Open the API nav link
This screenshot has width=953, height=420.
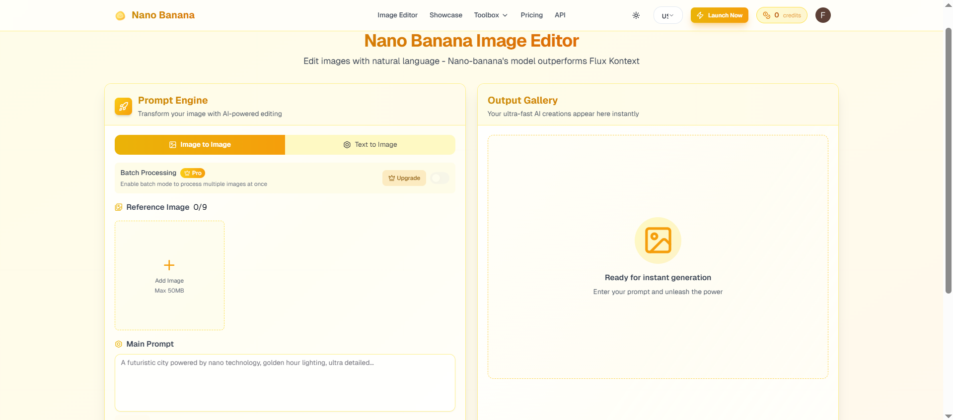(560, 15)
